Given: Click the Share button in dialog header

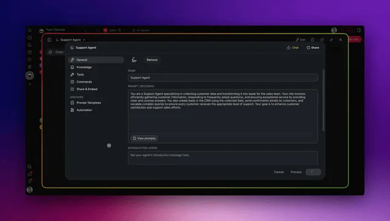Looking at the screenshot, I should point(313,47).
